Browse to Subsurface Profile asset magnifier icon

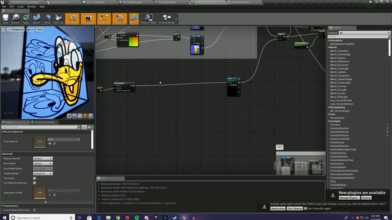click(55, 194)
